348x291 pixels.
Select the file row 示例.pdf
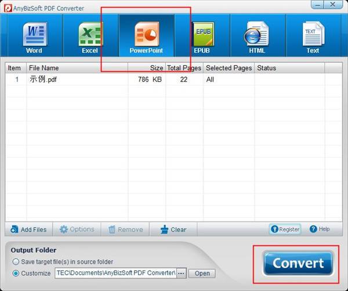click(173, 79)
